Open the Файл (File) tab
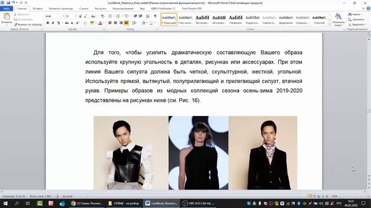 click(x=6, y=9)
